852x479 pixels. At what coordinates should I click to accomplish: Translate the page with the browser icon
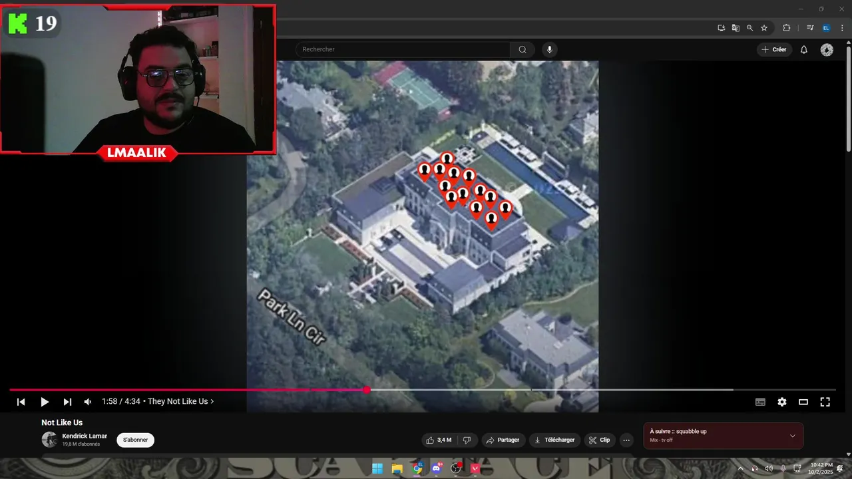pyautogui.click(x=736, y=28)
